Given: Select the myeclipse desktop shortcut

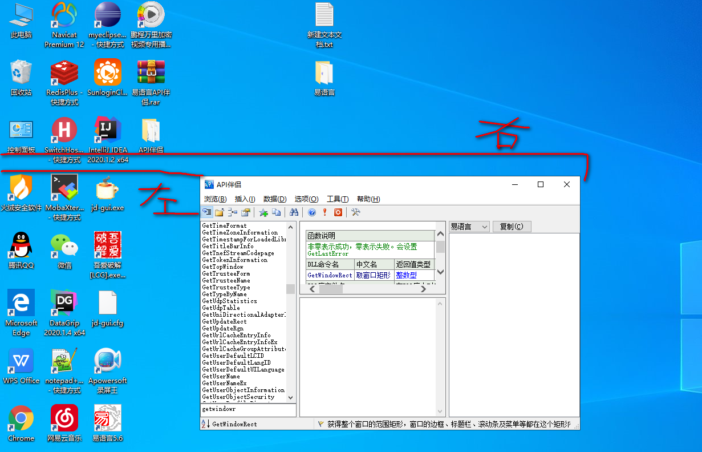Looking at the screenshot, I should point(108,25).
